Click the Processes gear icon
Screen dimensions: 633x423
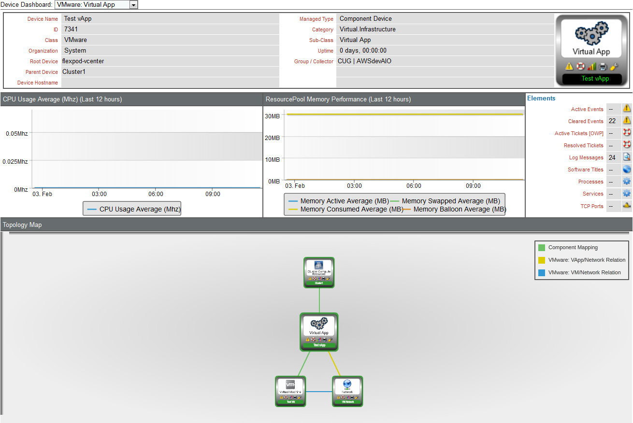[627, 181]
